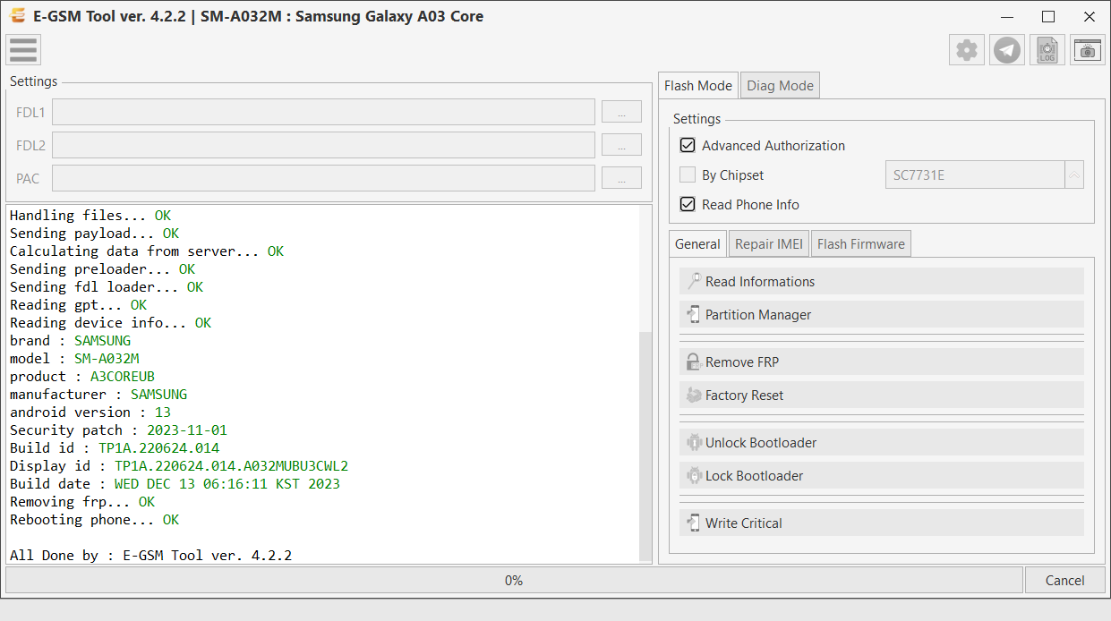Maximize the E-GSM Tool window
1111x621 pixels.
[1048, 16]
